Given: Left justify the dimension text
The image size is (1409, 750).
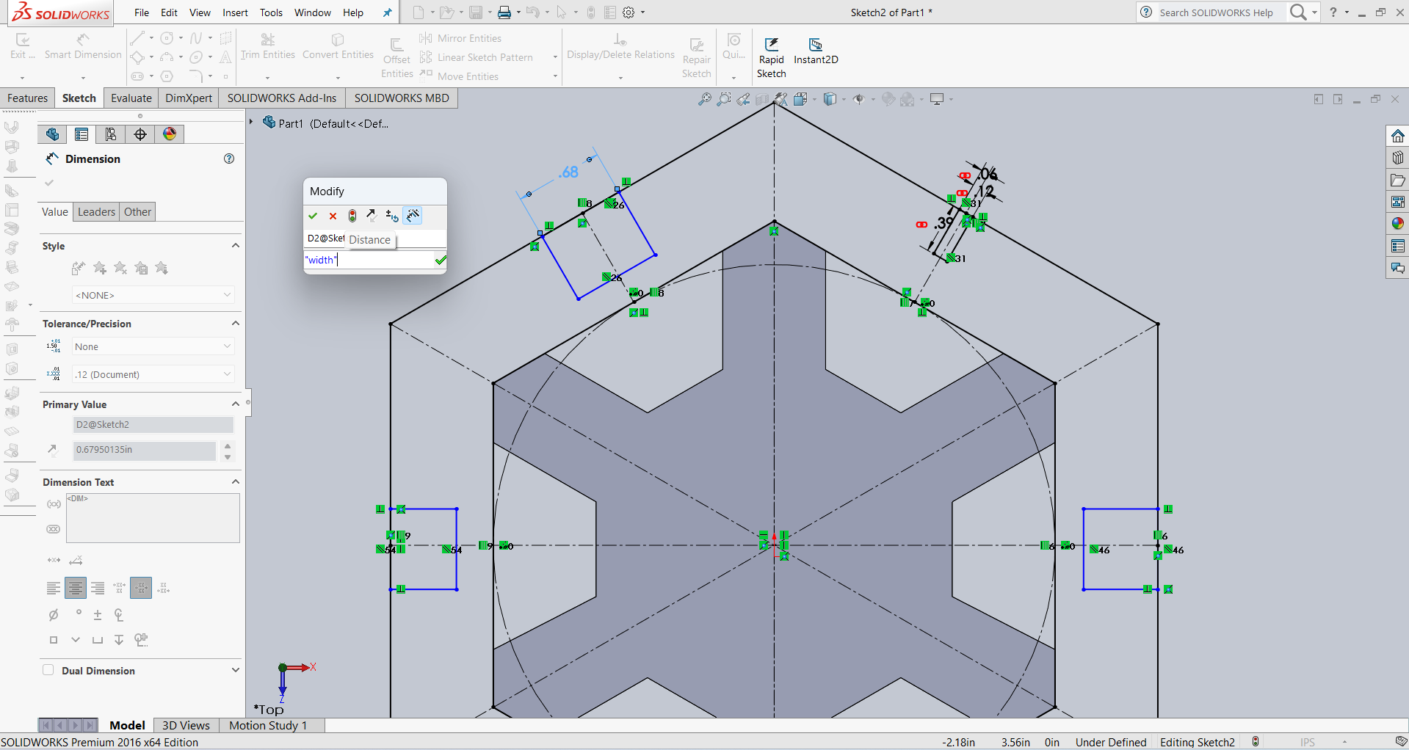Looking at the screenshot, I should click(x=54, y=588).
